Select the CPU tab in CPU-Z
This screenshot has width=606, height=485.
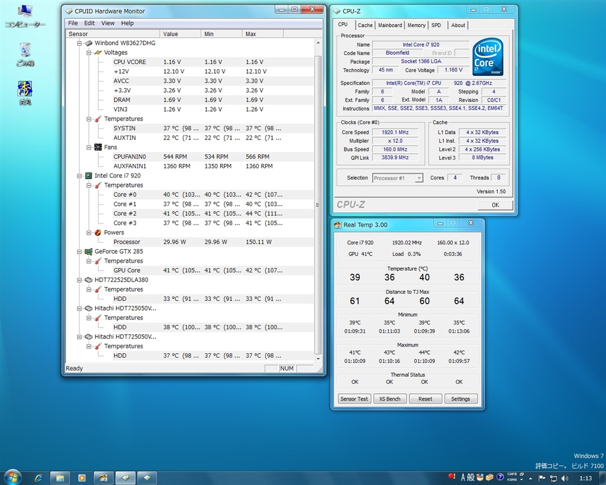(x=343, y=24)
